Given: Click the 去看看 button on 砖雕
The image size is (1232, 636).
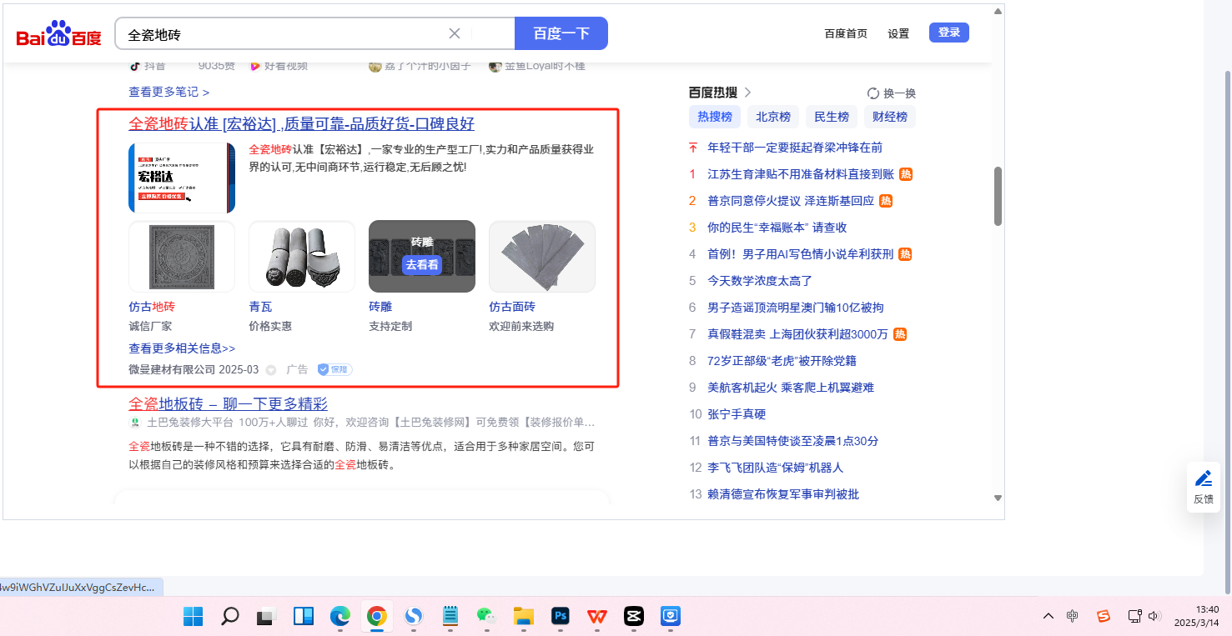Looking at the screenshot, I should tap(422, 265).
